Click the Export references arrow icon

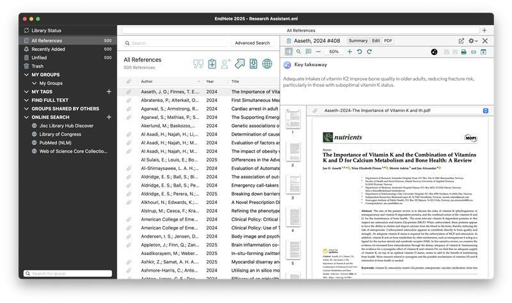click(239, 63)
